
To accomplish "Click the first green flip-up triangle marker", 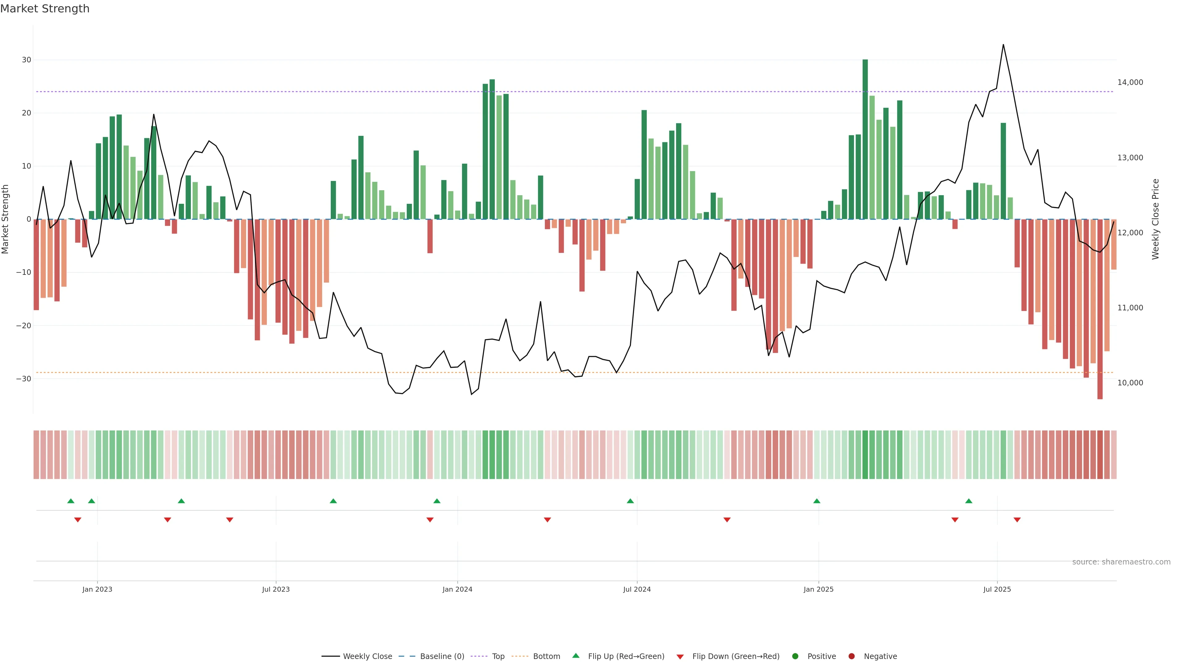I will tap(70, 501).
